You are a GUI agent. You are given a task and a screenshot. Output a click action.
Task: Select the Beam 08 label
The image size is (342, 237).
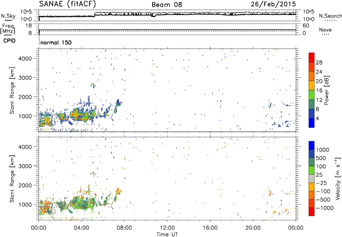click(167, 5)
